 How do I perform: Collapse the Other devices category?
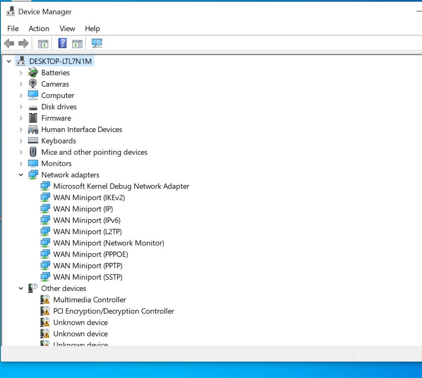pyautogui.click(x=21, y=288)
